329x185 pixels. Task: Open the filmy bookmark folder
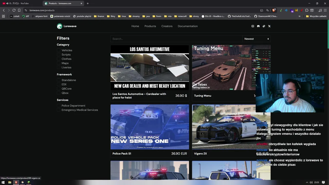coord(111,16)
